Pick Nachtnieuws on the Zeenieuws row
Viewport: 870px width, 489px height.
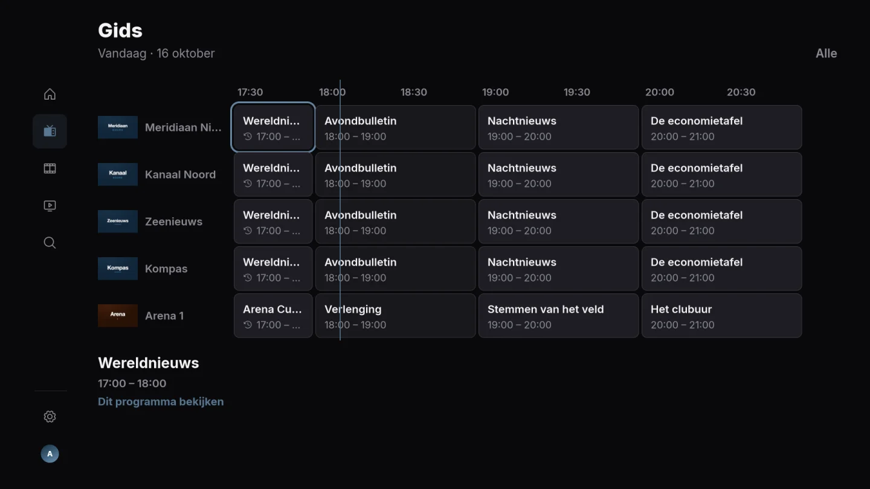tap(559, 222)
